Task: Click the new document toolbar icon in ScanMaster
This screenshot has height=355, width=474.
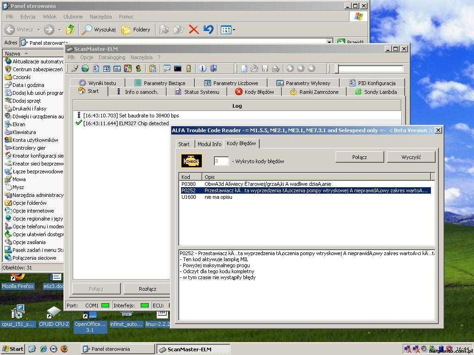Action: (x=244, y=68)
